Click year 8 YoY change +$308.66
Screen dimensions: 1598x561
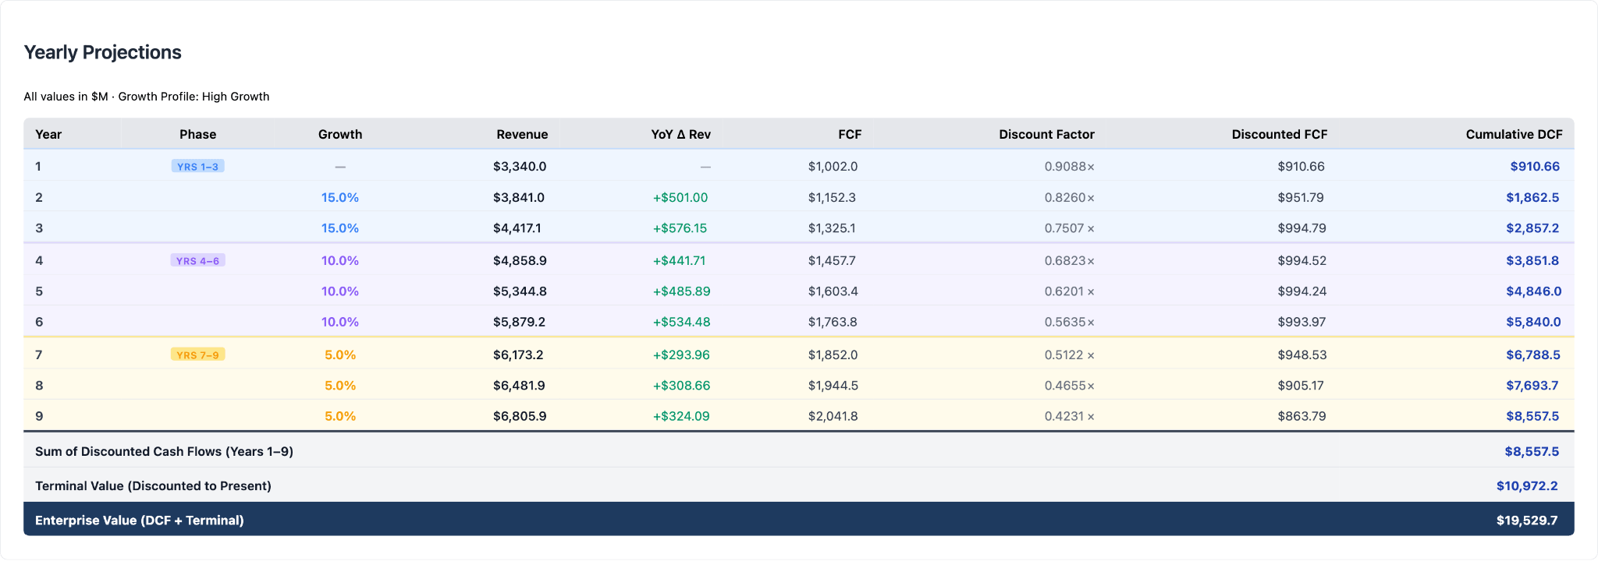pyautogui.click(x=681, y=385)
